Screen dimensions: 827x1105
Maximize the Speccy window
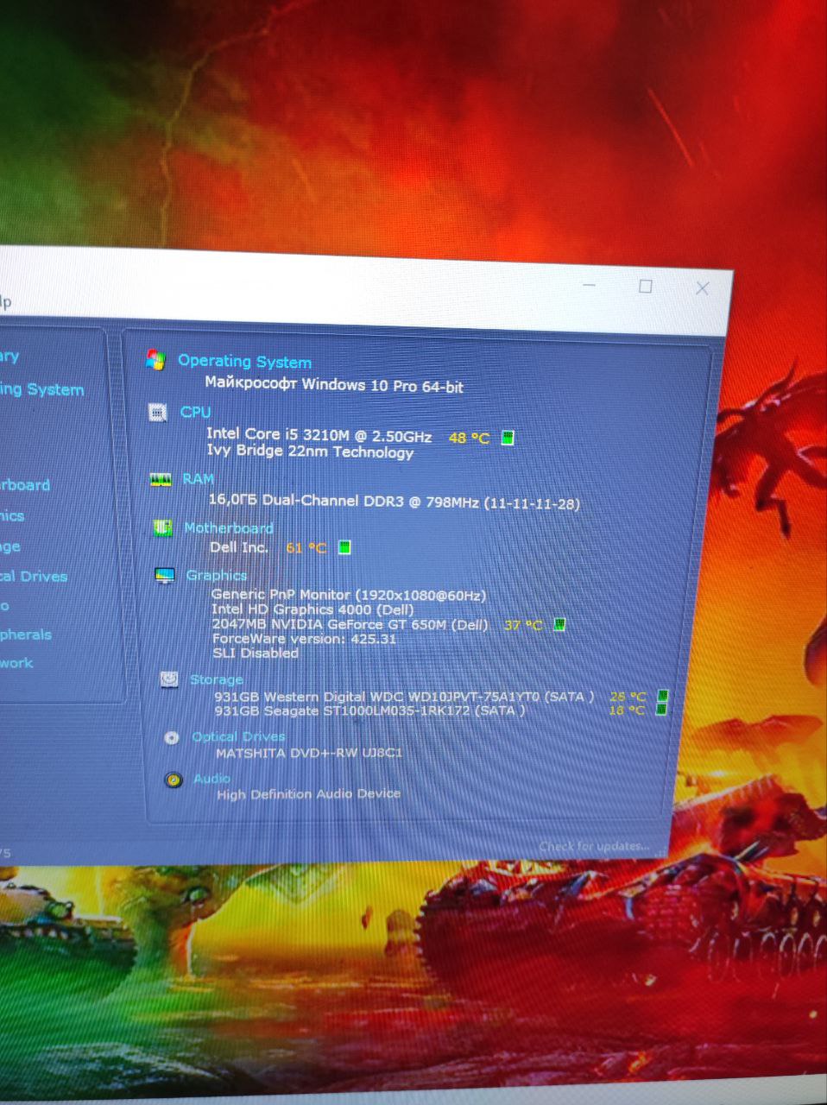click(645, 287)
